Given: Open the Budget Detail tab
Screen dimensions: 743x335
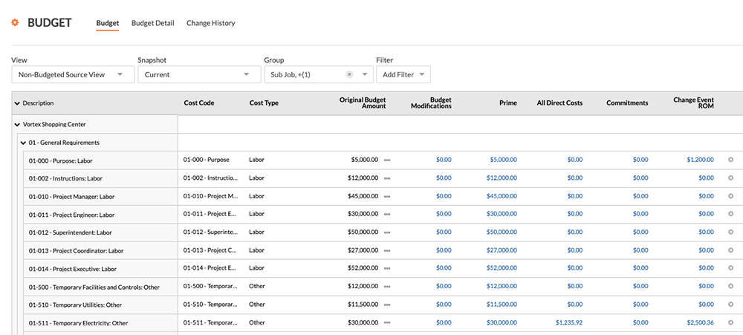Looking at the screenshot, I should point(153,23).
